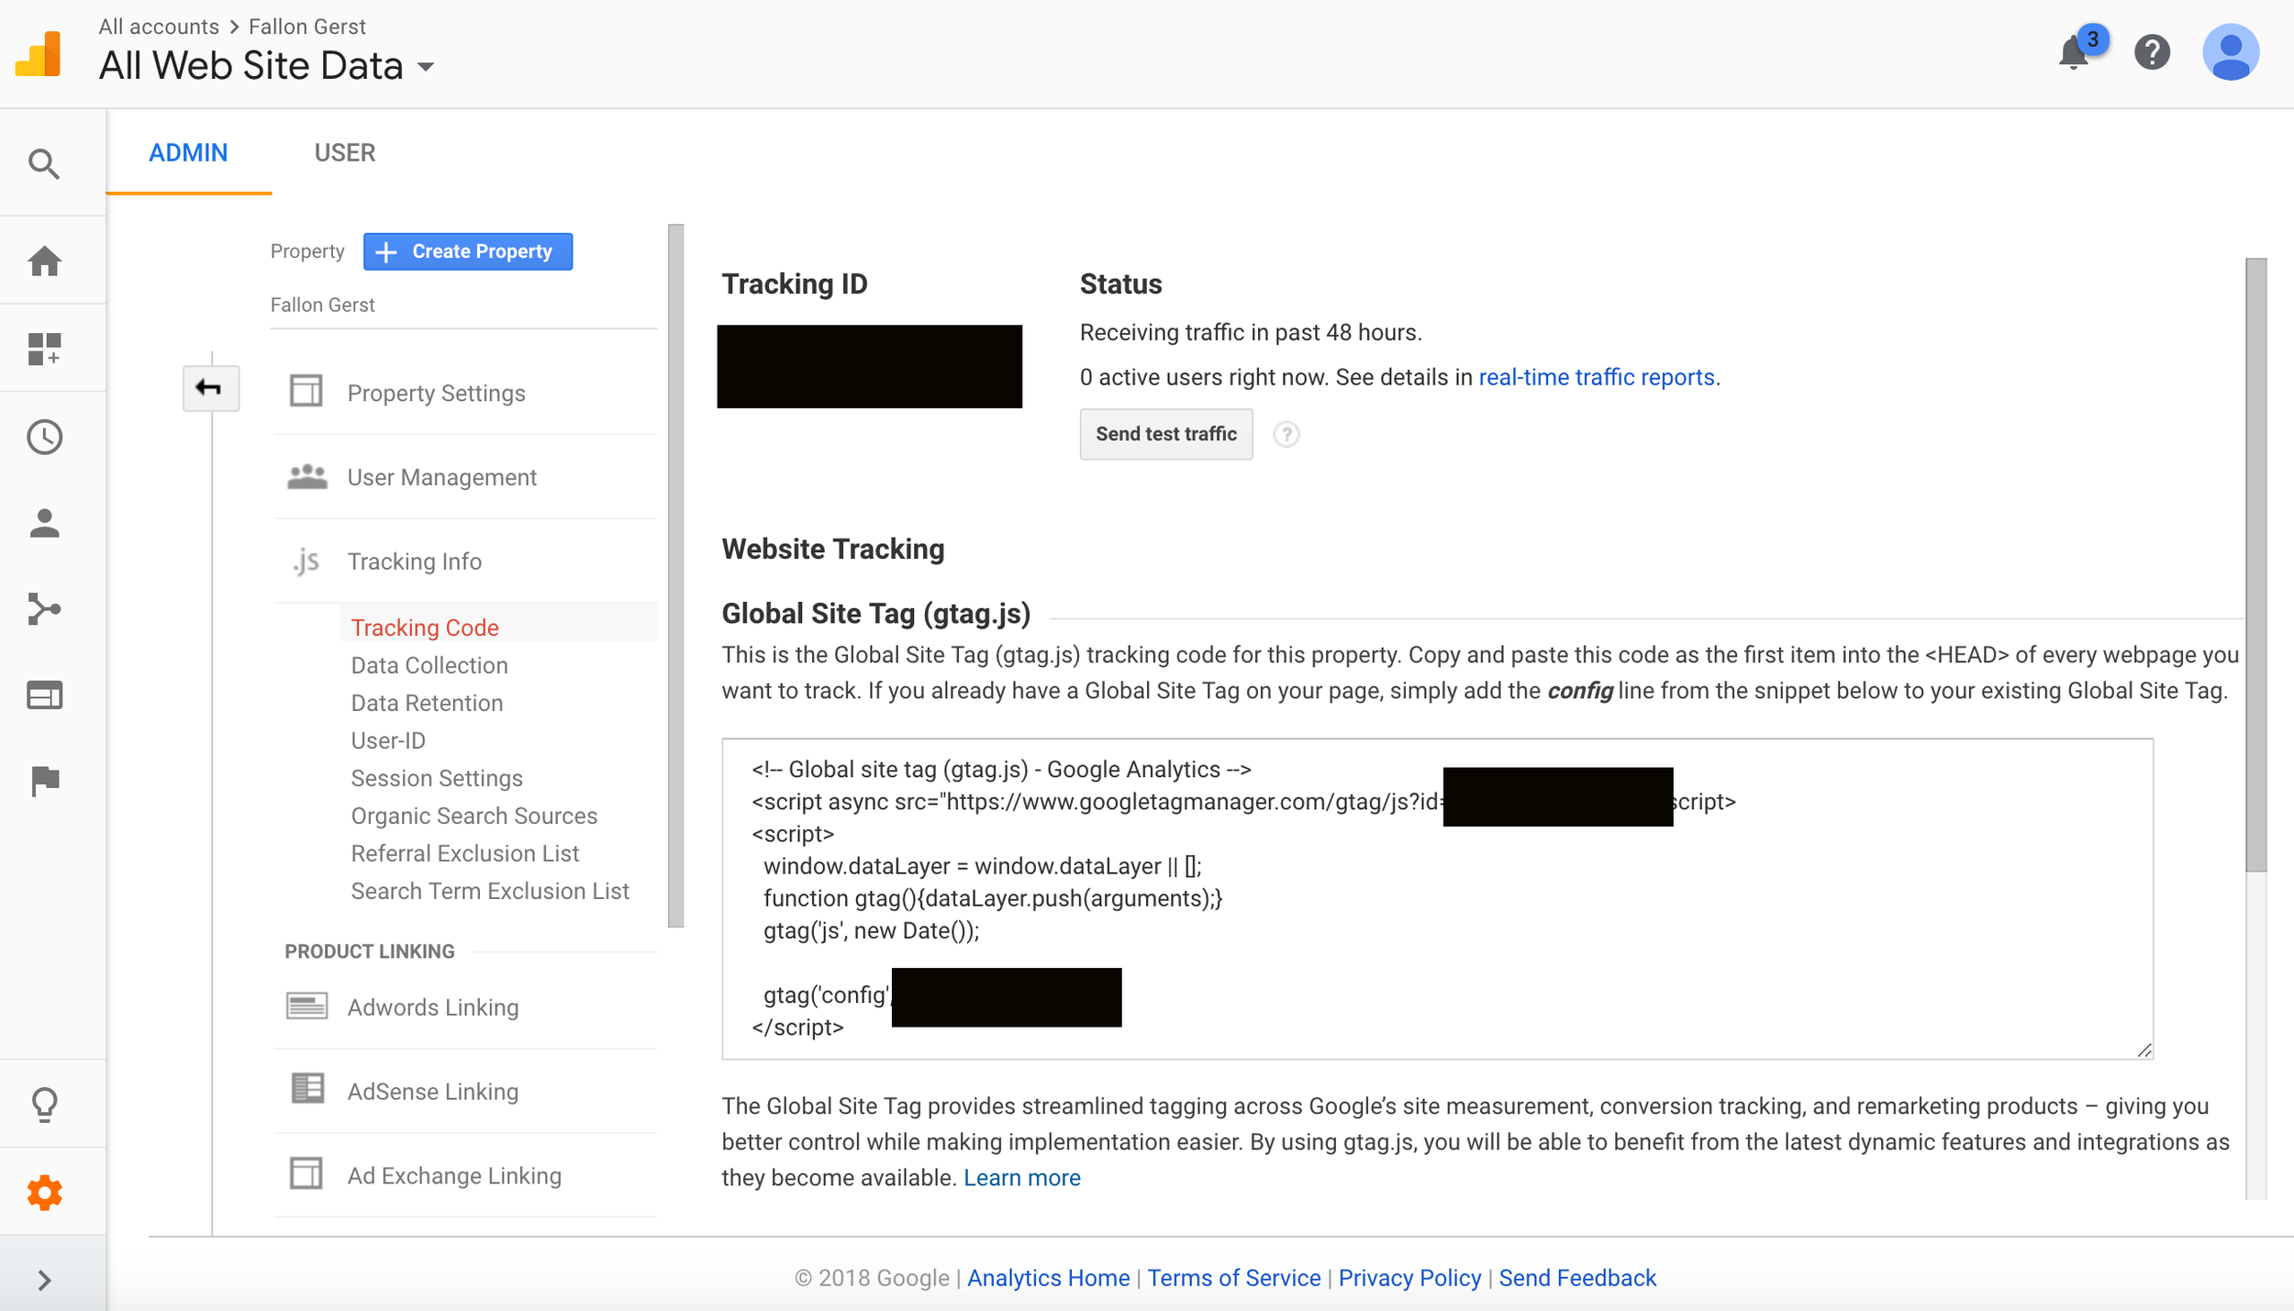
Task: Click Send test traffic button
Action: tap(1165, 434)
